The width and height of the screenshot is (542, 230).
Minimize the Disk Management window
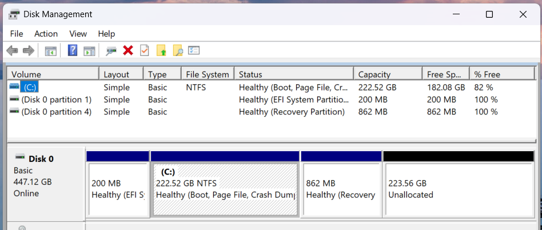click(x=457, y=14)
